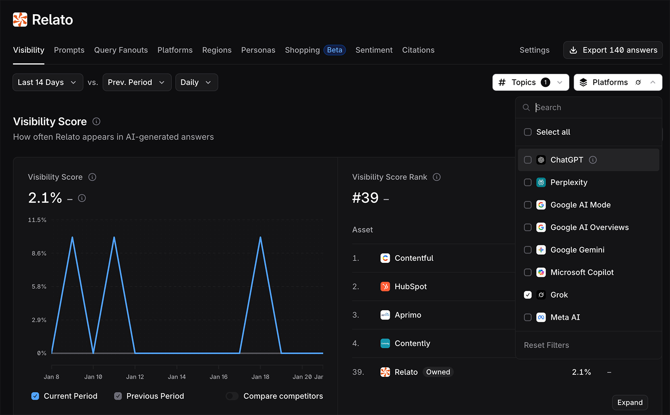The height and width of the screenshot is (415, 670).
Task: Expand the Topics filter dropdown
Action: tap(530, 82)
